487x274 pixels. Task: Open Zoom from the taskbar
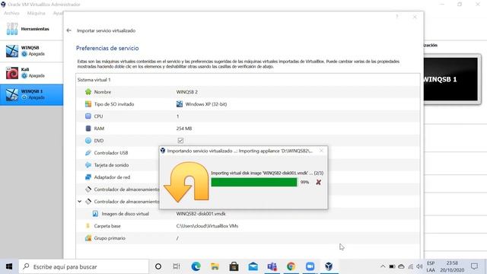[x=310, y=266]
